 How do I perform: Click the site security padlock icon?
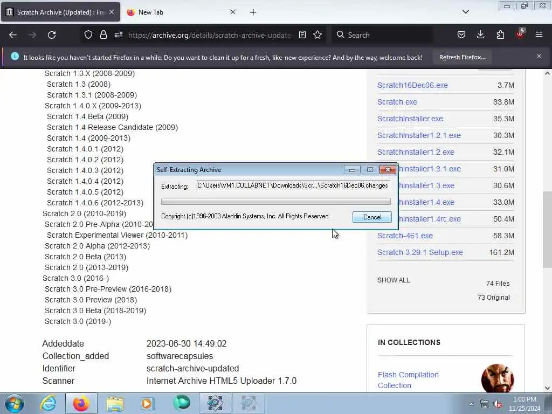pos(103,35)
